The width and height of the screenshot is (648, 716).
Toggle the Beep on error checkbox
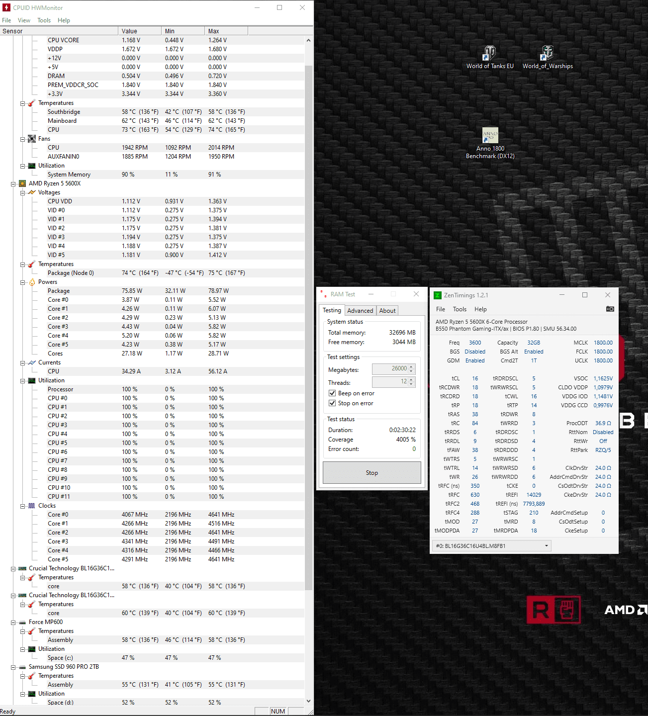coord(332,393)
